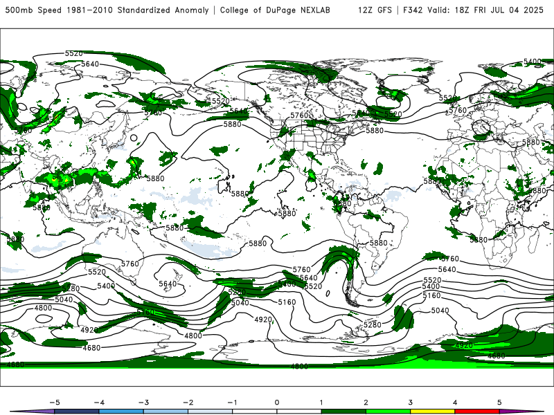The height and width of the screenshot is (415, 554).
Task: Click the '5280' contour label near the Antarctic Peninsula
Action: tap(373, 324)
